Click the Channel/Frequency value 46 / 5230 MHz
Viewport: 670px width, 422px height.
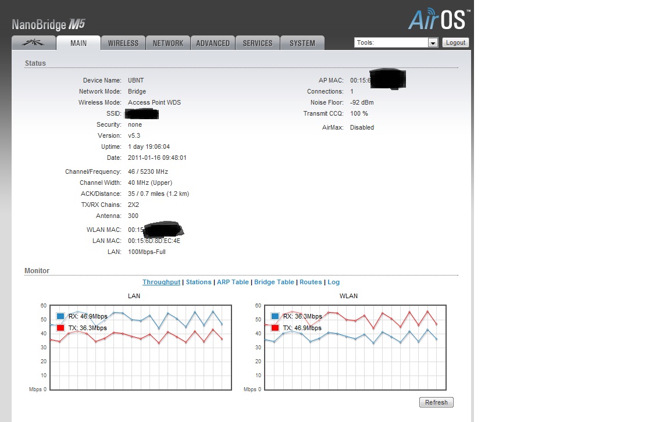(148, 171)
